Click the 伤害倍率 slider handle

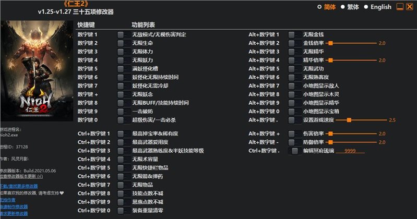330,134
